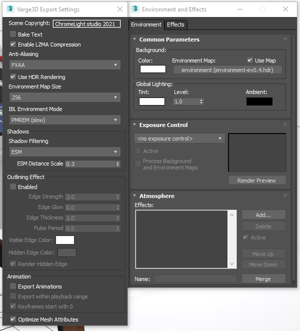Screen dimensions: 300x331
Task: Switch to the Environment tab
Action: click(x=146, y=24)
